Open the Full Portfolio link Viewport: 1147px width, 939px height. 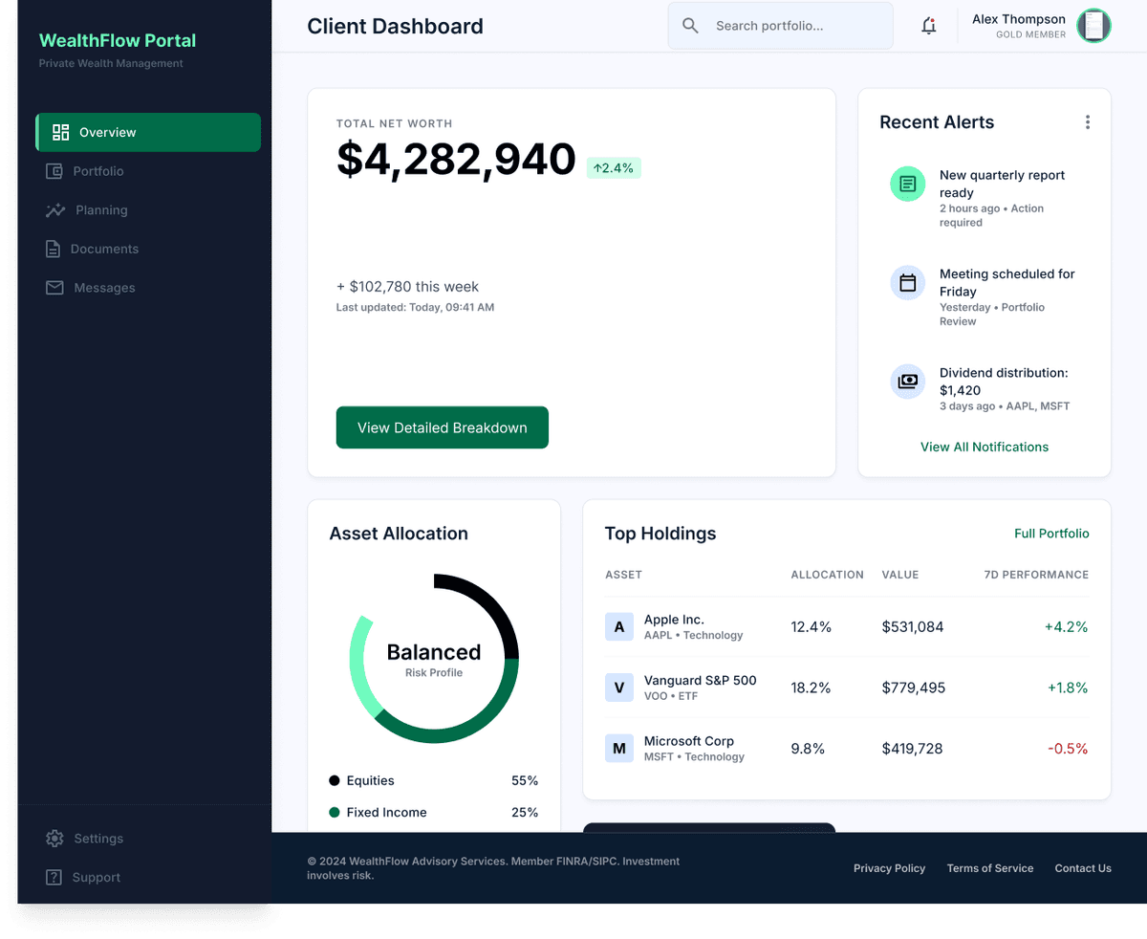click(x=1051, y=534)
